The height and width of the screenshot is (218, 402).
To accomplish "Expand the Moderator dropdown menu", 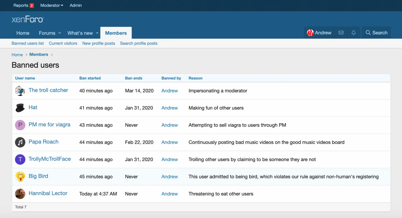I will click(52, 5).
